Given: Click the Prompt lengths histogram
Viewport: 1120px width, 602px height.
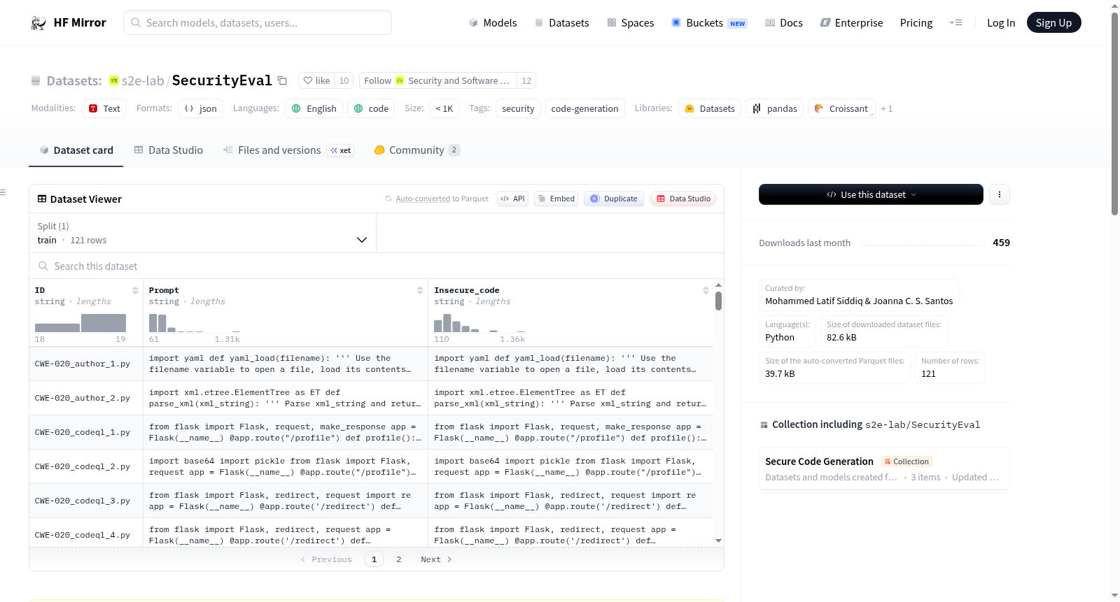Looking at the screenshot, I should tap(194, 323).
